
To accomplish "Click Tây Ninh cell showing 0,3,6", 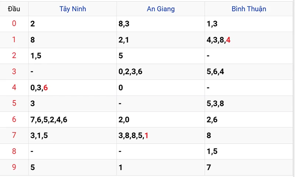I will (x=73, y=88).
